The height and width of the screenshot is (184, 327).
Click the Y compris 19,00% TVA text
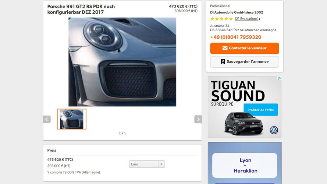click(74, 172)
